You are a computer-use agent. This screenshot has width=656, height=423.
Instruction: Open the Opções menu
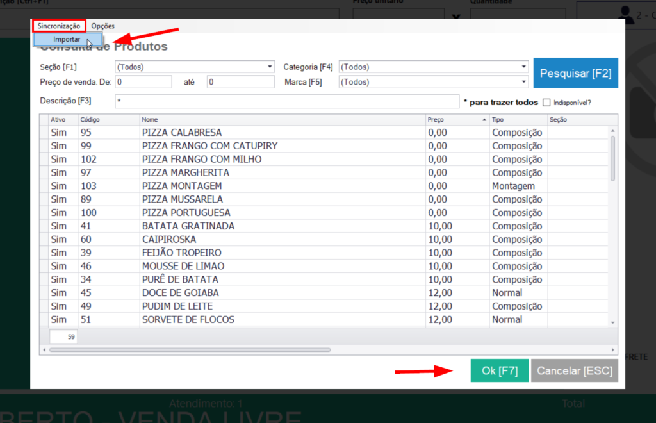(102, 26)
